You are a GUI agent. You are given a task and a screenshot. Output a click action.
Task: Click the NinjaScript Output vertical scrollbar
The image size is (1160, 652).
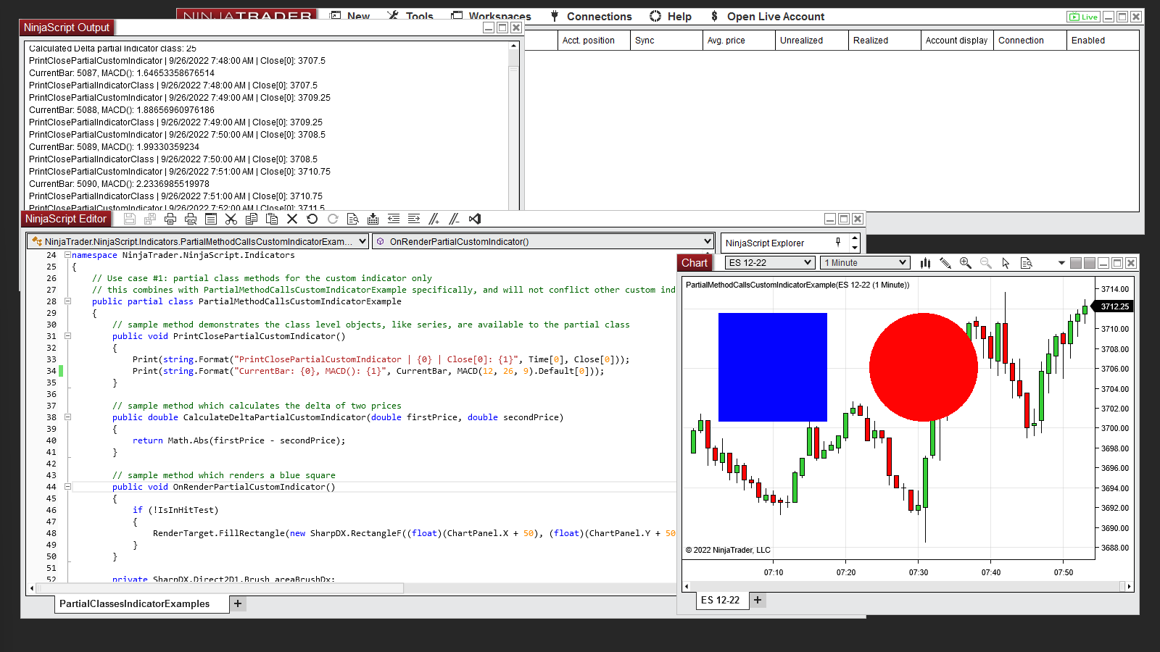(x=513, y=125)
